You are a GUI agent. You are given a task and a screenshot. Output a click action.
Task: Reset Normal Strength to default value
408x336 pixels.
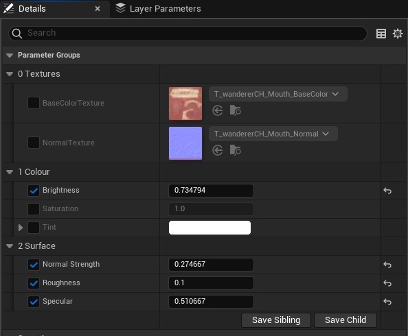387,265
